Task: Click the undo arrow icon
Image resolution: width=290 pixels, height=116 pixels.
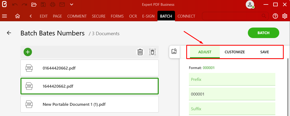Action: 15,4
